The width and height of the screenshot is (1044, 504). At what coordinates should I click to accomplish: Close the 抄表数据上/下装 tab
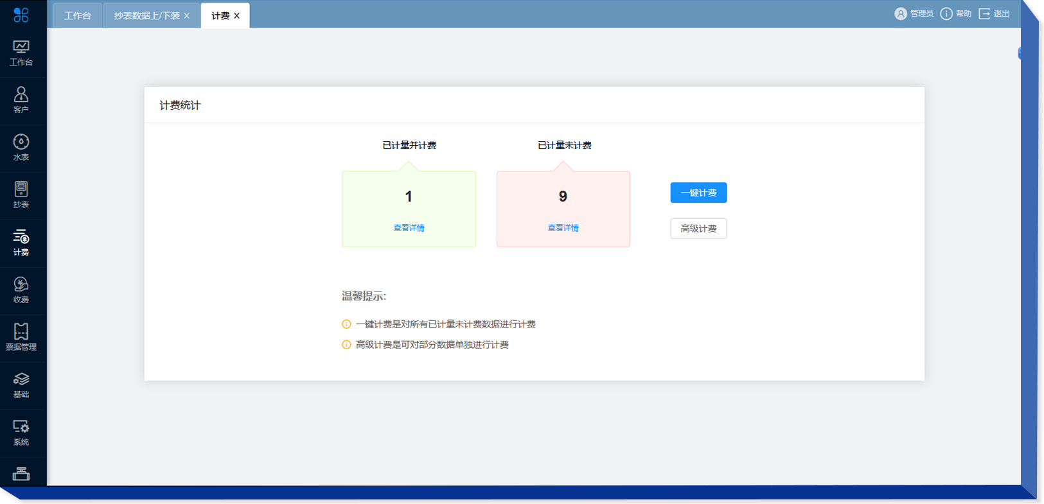tap(187, 16)
